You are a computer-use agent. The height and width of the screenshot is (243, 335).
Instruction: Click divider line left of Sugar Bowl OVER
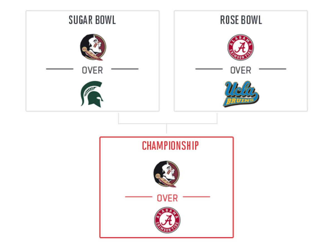click(60, 69)
